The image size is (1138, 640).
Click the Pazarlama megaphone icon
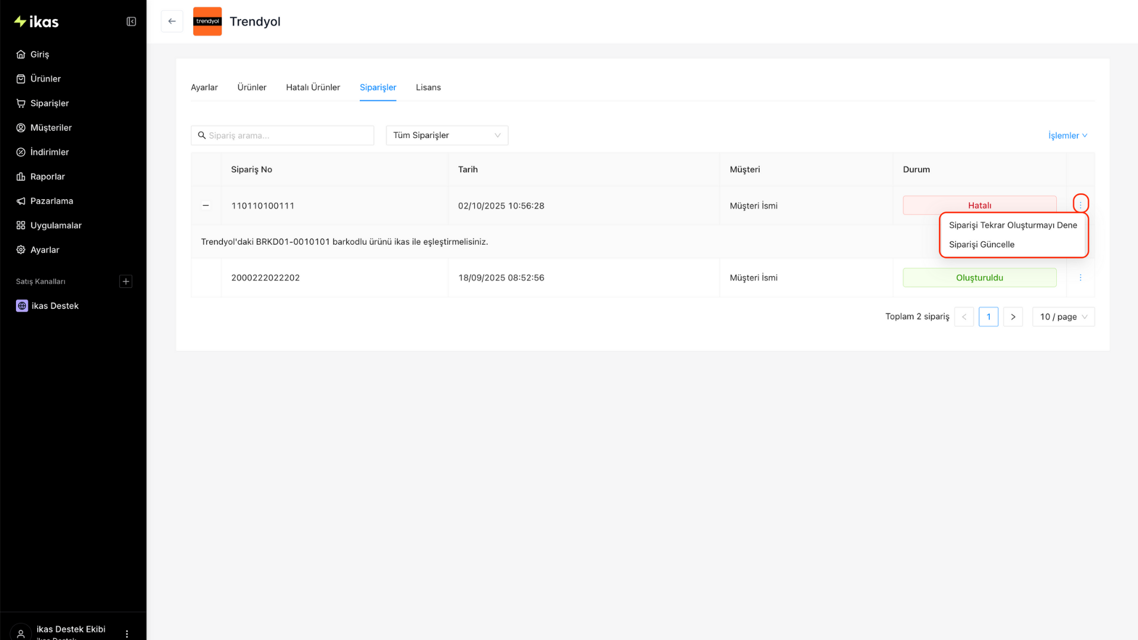(x=21, y=201)
